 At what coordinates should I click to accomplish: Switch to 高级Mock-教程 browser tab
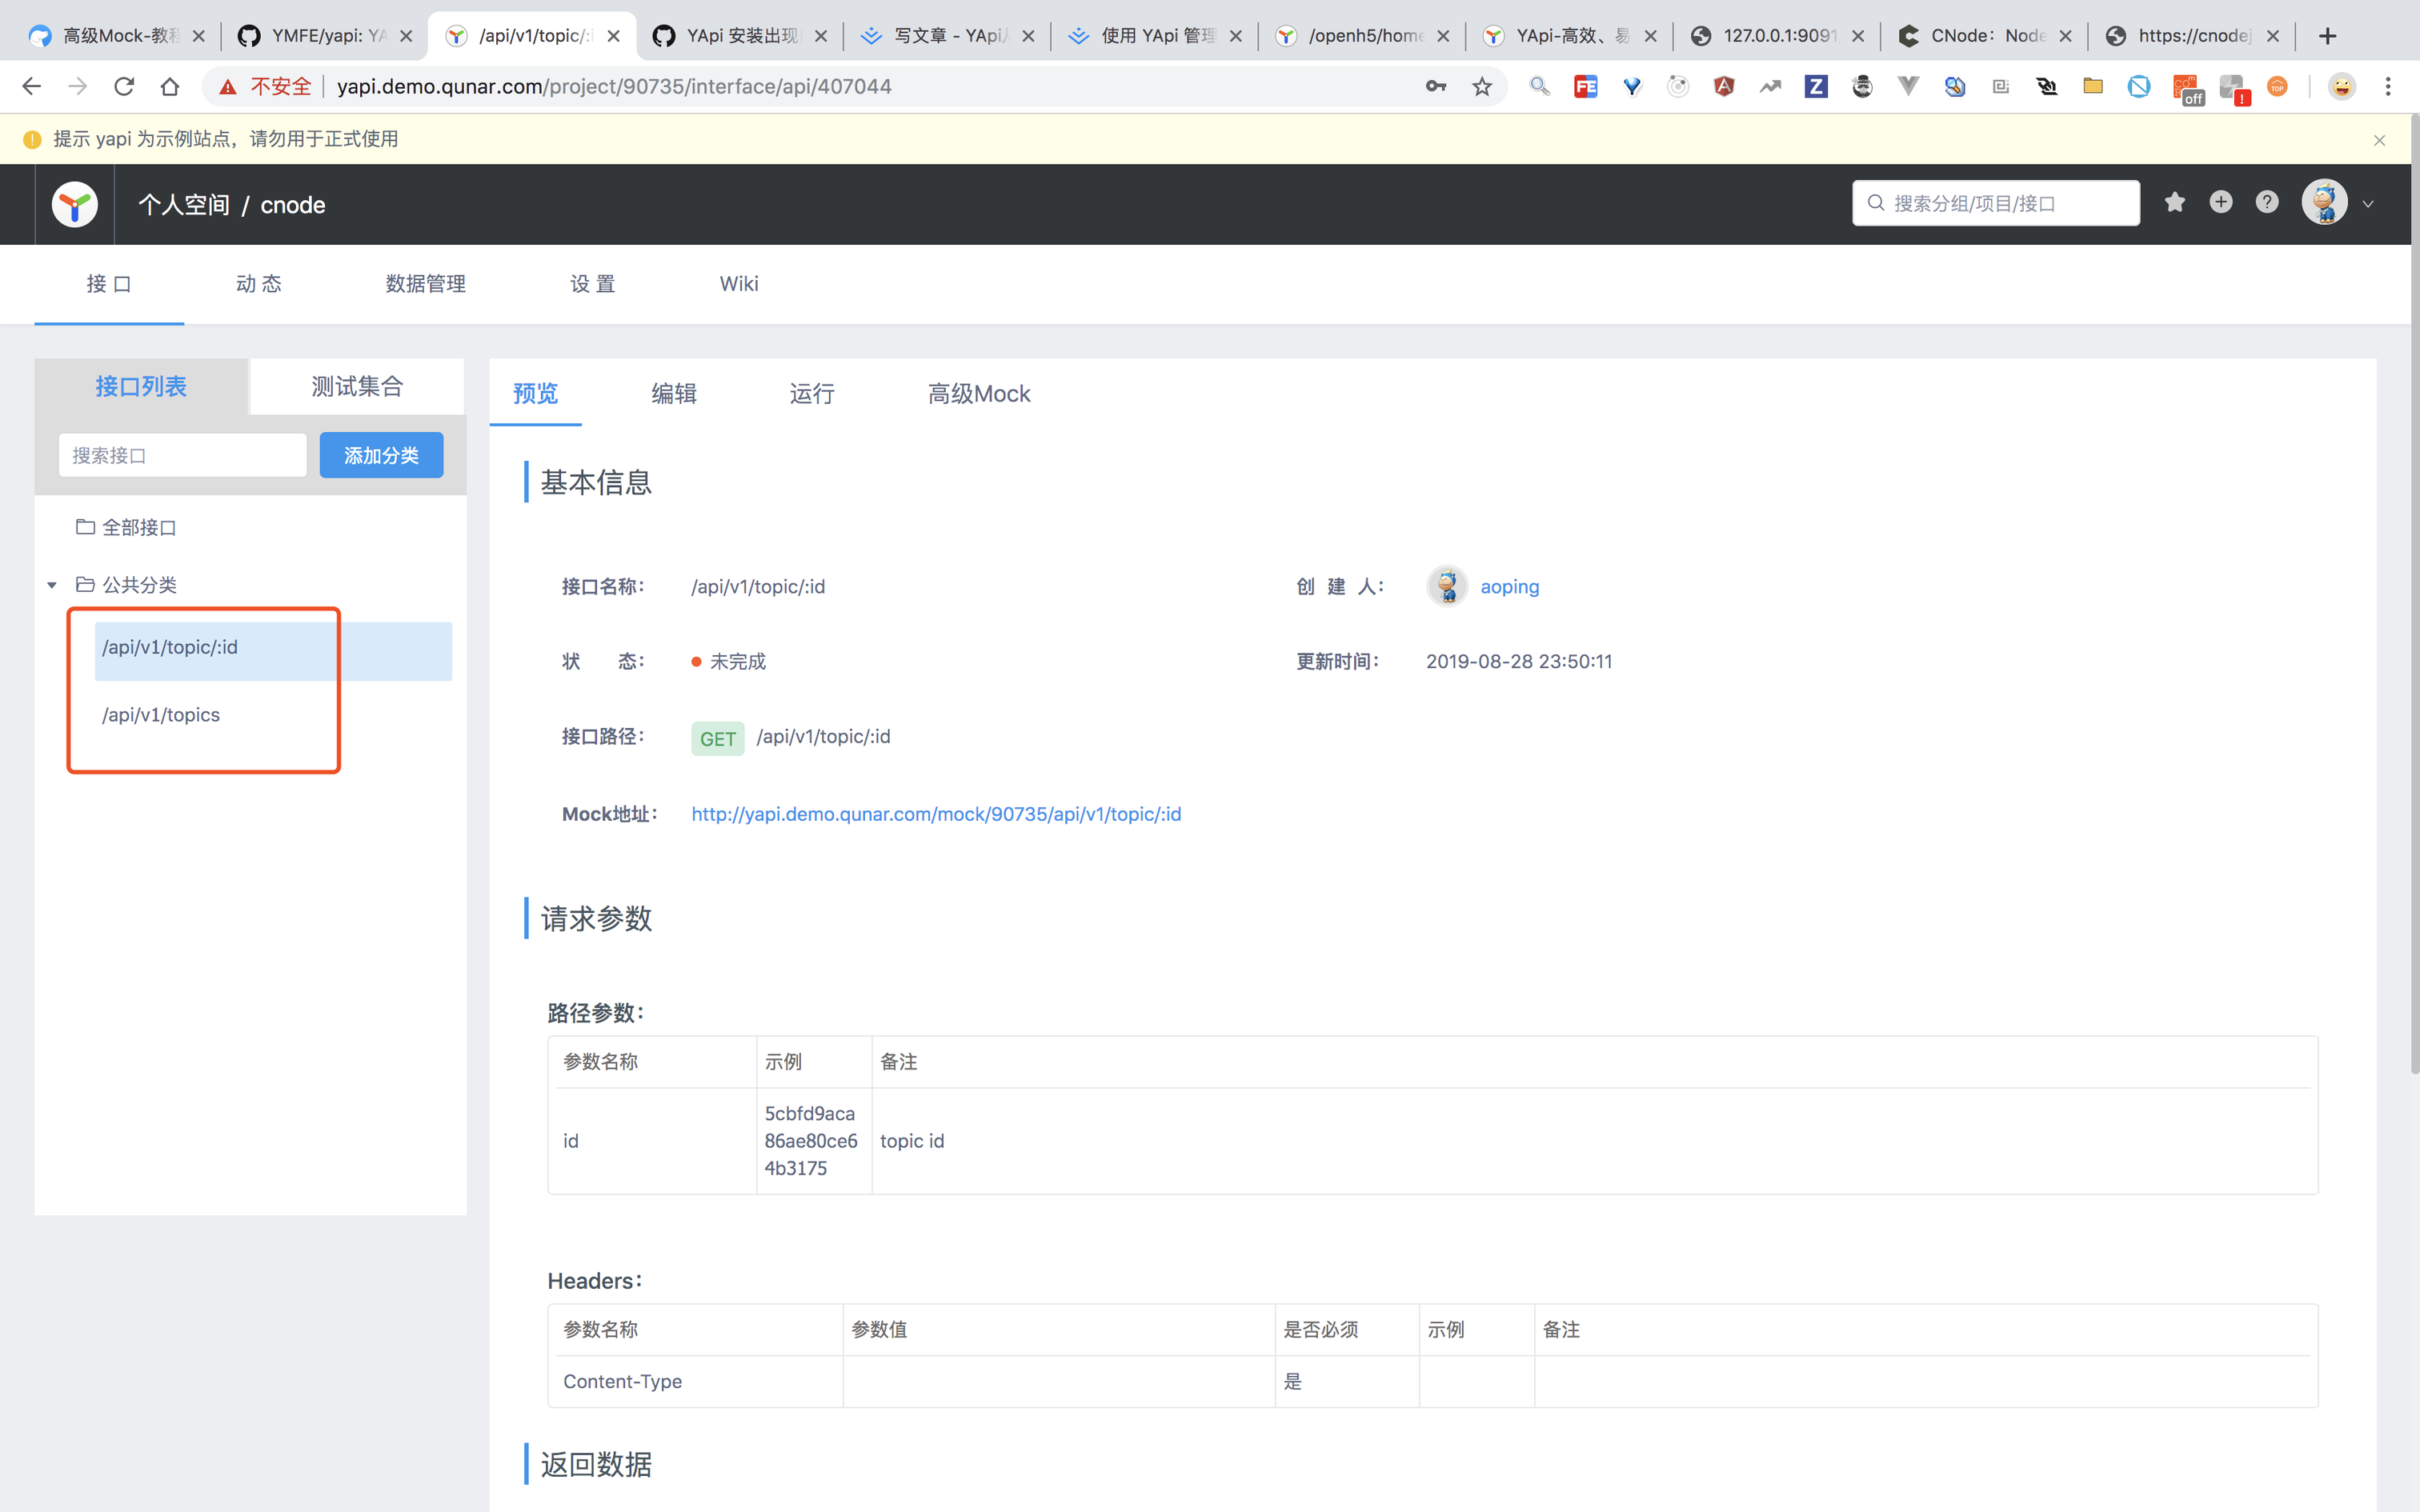pyautogui.click(x=117, y=36)
